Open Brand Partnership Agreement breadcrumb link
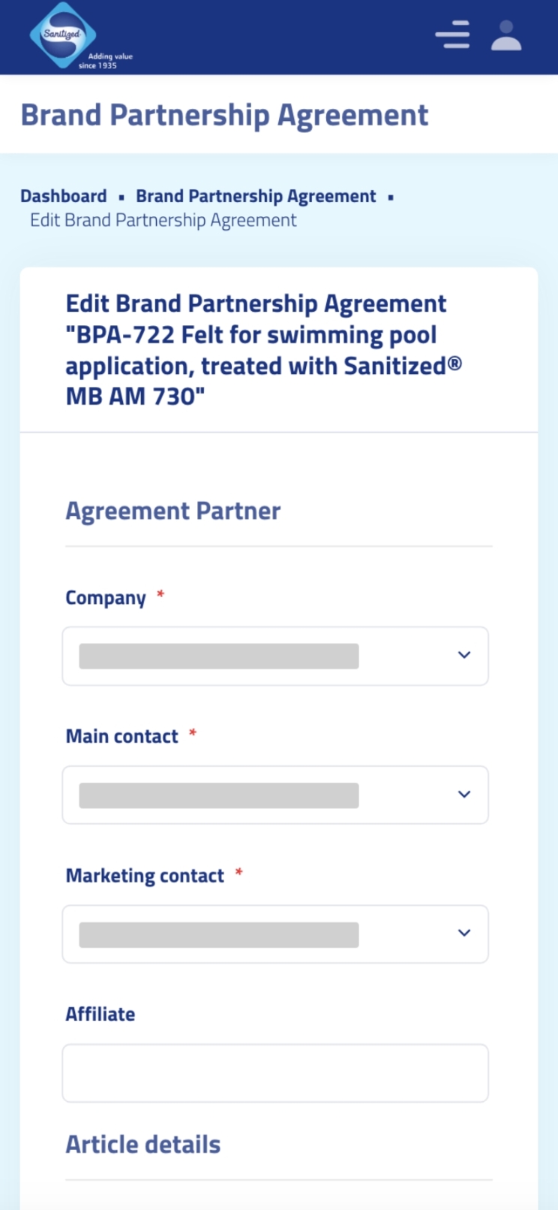 click(x=256, y=196)
